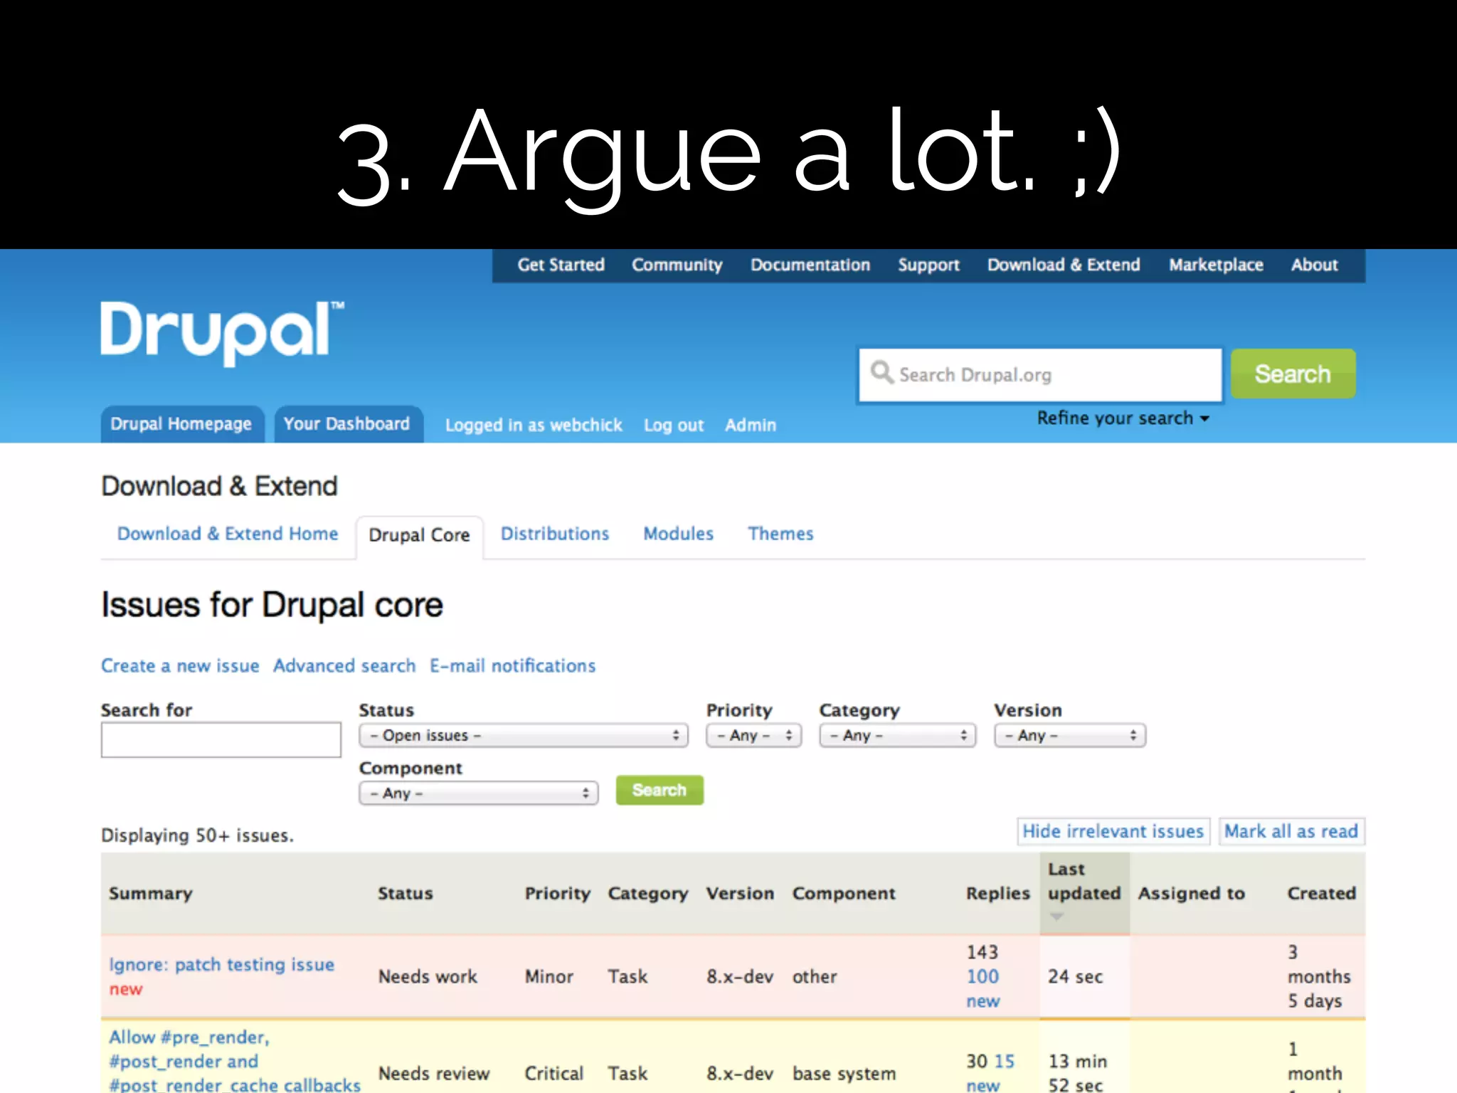Open the Priority filter dropdown
The width and height of the screenshot is (1457, 1093).
753,735
